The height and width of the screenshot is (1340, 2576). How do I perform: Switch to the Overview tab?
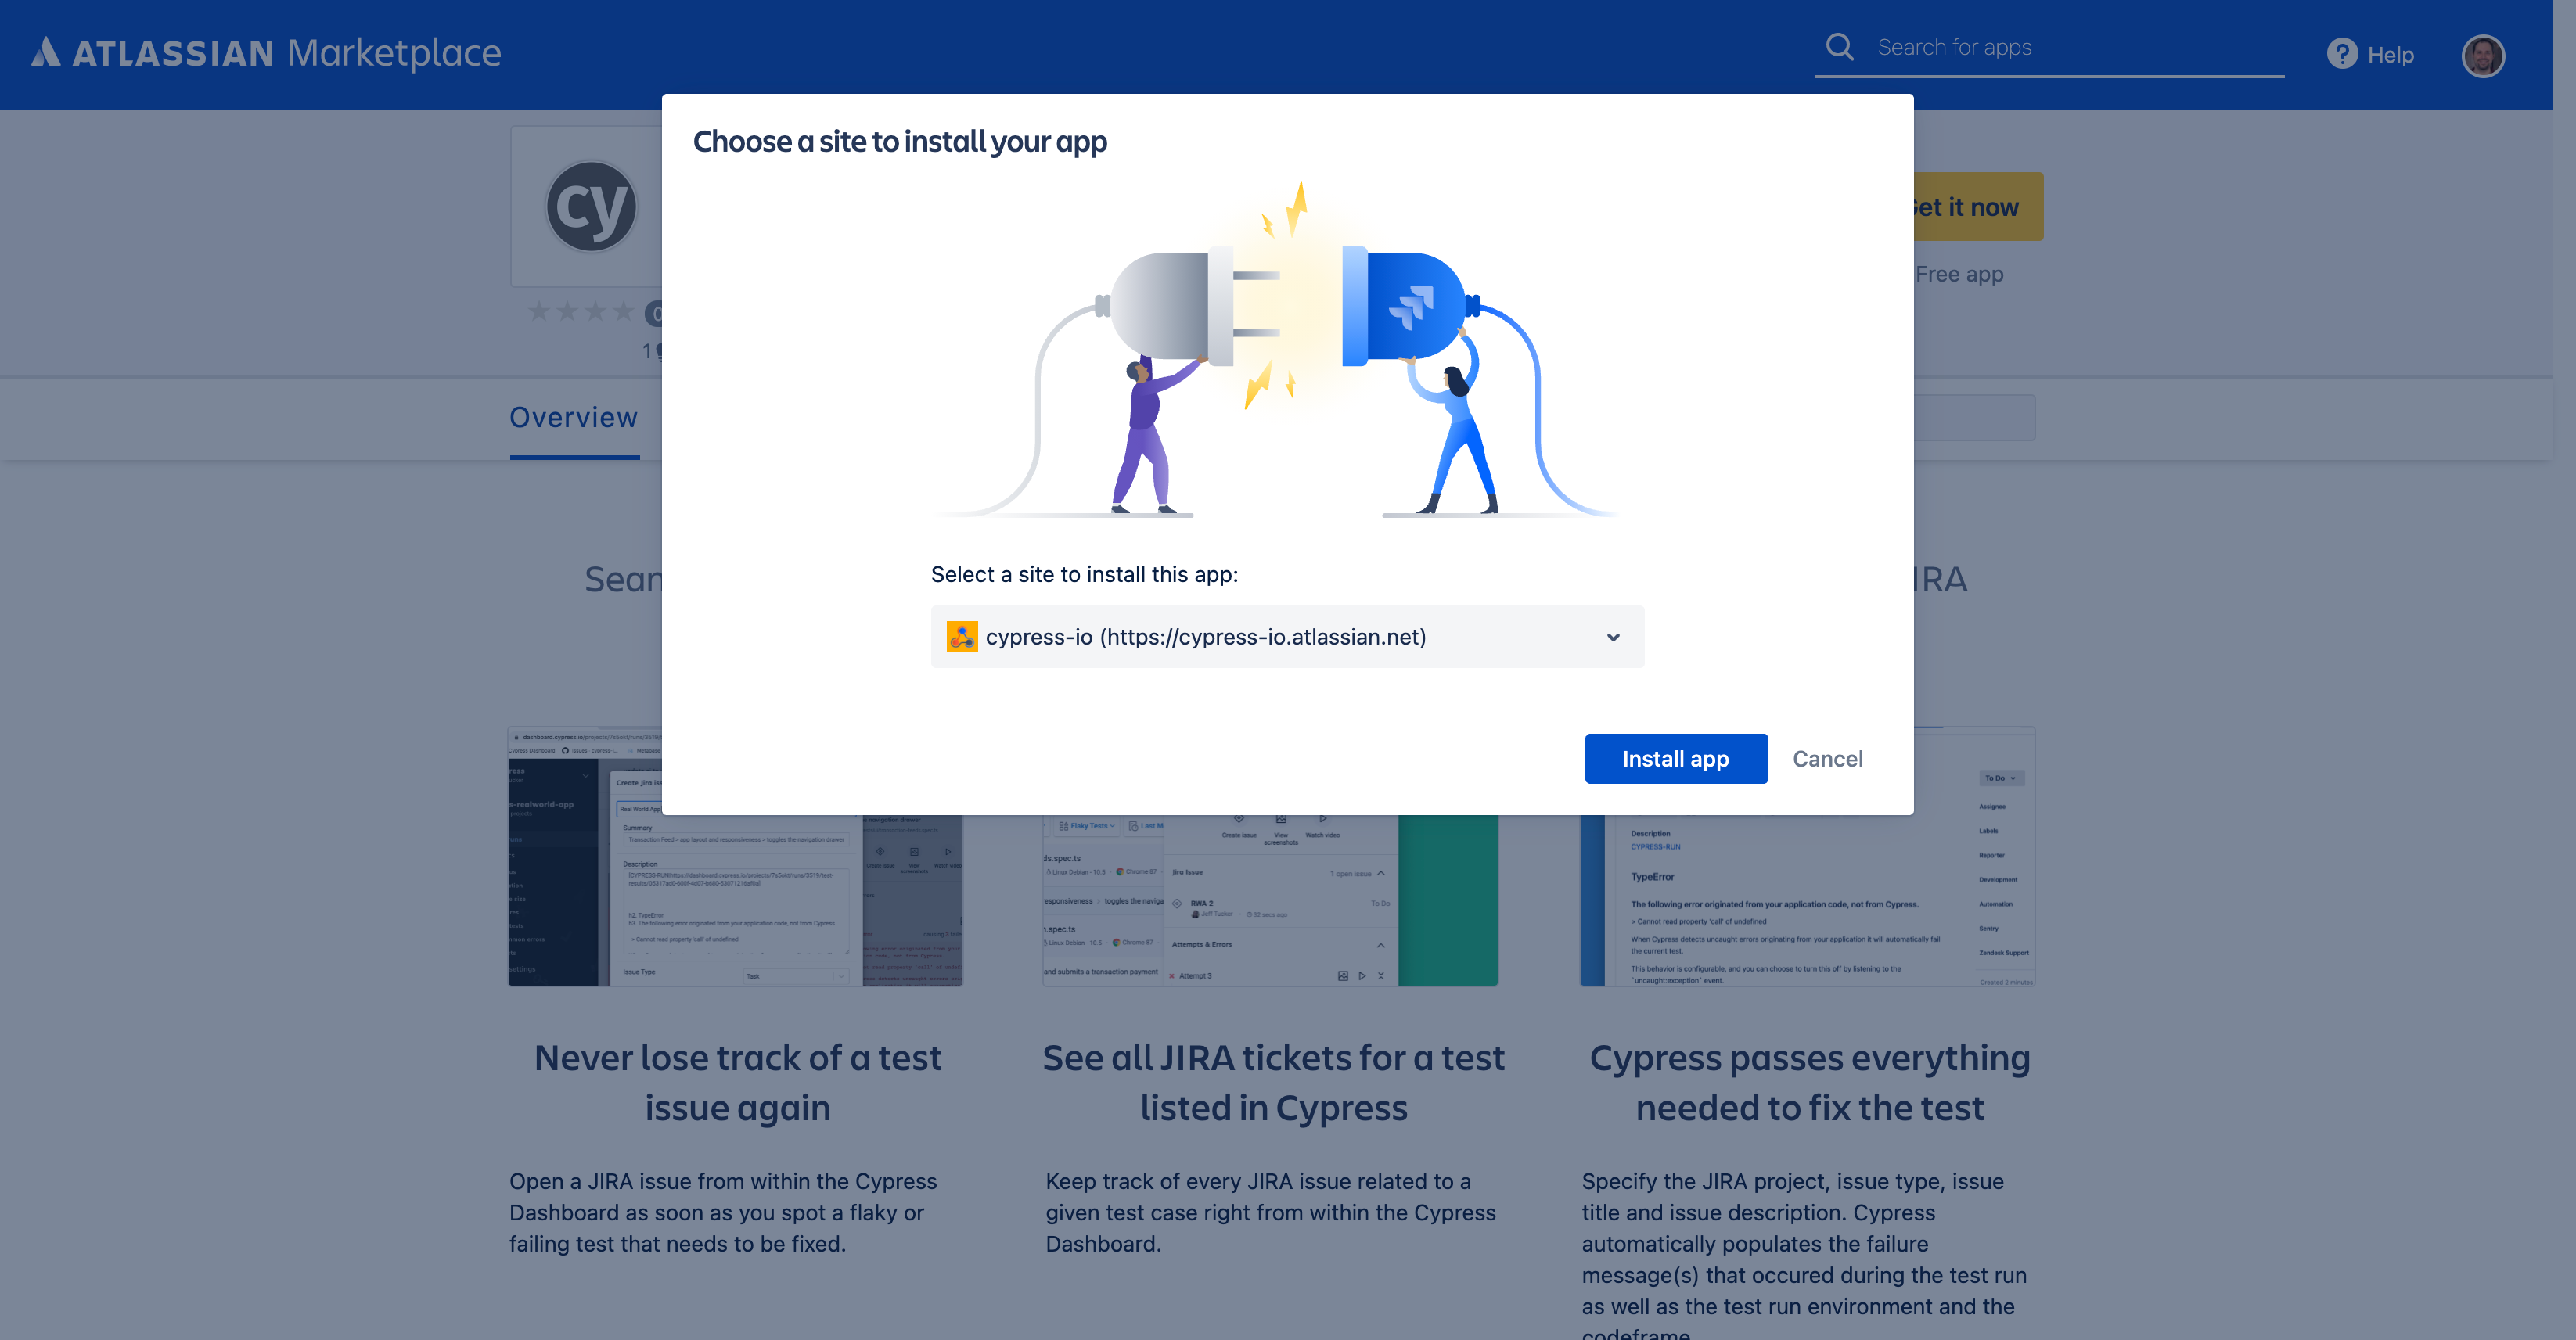(x=574, y=417)
